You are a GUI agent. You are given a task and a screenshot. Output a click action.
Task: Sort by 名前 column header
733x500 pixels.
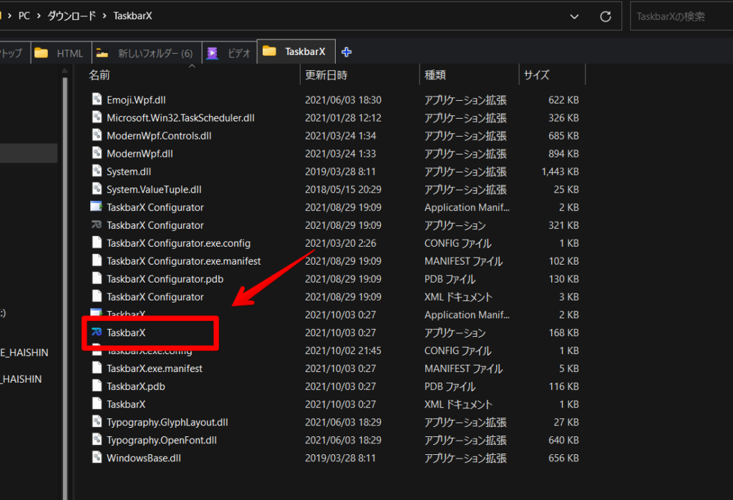(99, 75)
